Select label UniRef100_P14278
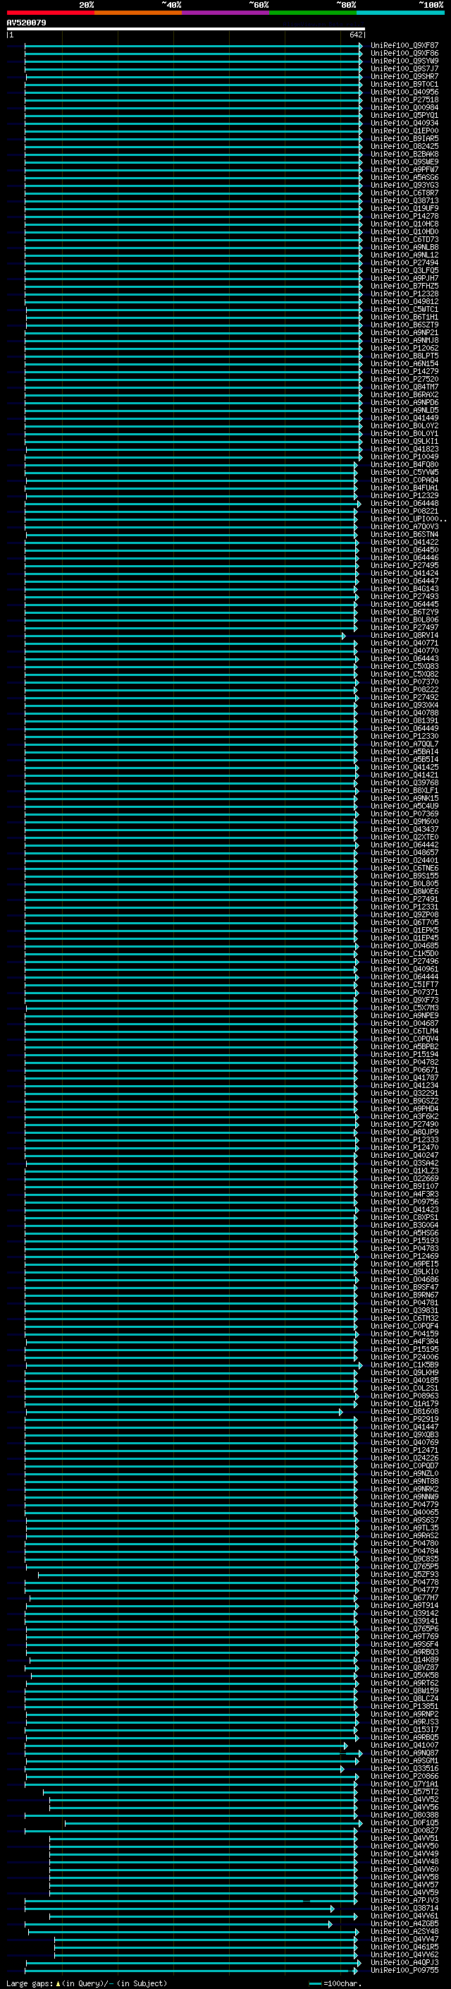The image size is (451, 1989). (404, 216)
